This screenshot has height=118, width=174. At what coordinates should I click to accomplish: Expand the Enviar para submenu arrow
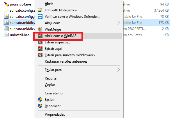[119, 70]
